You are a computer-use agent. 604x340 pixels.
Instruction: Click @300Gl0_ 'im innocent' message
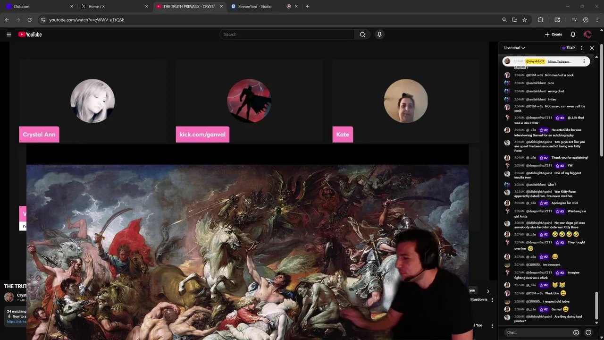(x=552, y=264)
